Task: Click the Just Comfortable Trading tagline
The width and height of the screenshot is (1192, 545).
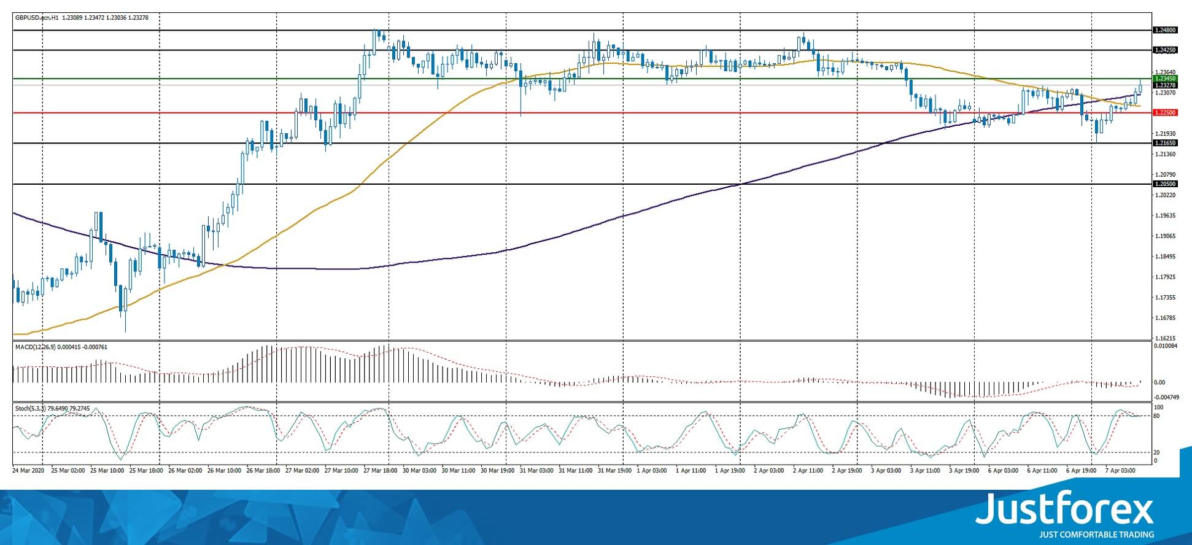Action: (x=1096, y=535)
